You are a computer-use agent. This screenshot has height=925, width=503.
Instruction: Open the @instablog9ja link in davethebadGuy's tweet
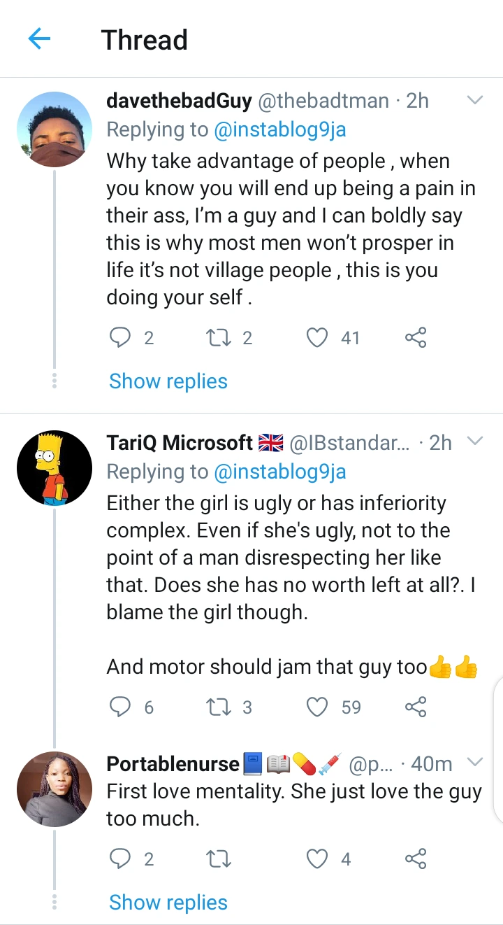pyautogui.click(x=279, y=130)
